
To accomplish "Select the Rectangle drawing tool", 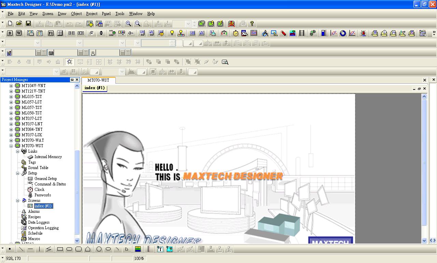I will 60,249.
